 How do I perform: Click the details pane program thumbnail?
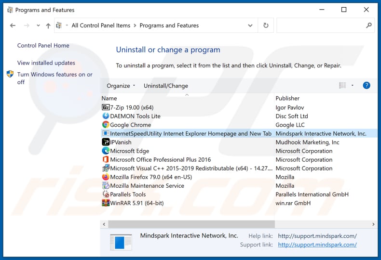(121, 242)
